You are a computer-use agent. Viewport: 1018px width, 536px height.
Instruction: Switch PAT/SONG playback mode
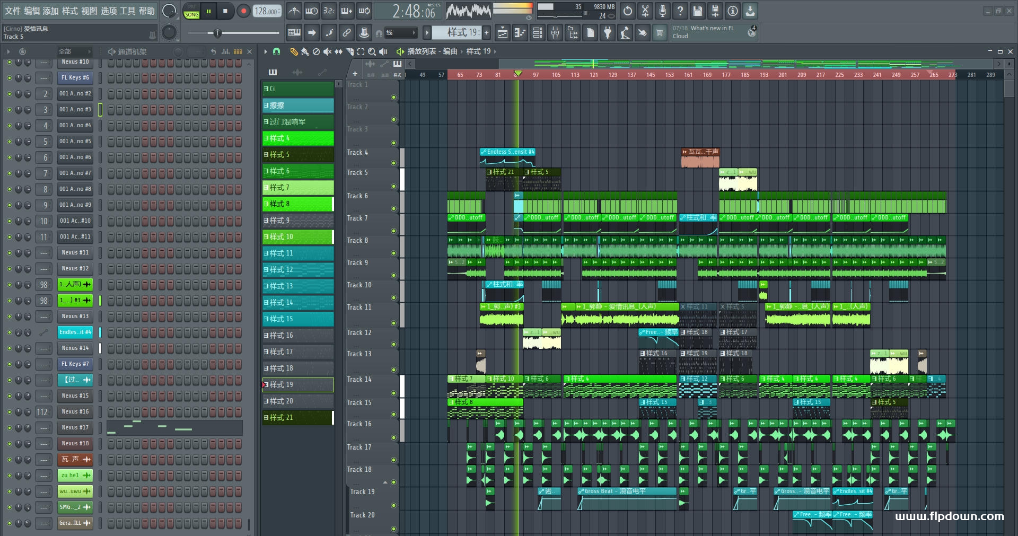(x=192, y=11)
